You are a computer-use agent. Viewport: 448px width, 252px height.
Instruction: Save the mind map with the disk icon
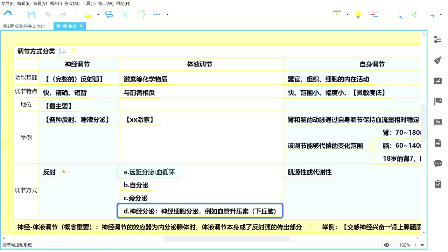[32, 14]
